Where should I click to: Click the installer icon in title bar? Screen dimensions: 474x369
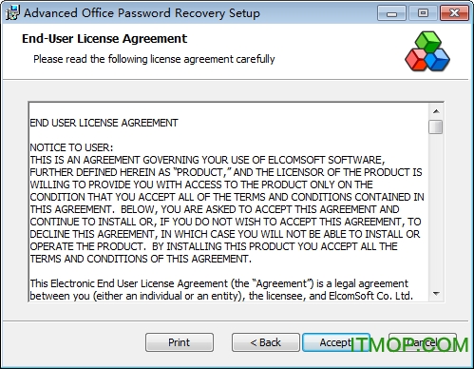pyautogui.click(x=12, y=13)
